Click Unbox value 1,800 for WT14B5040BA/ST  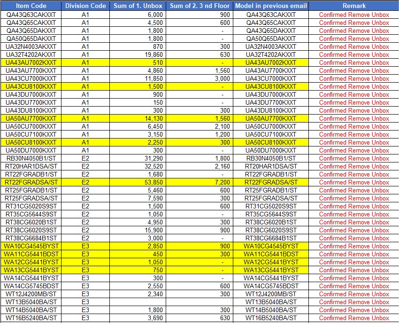click(138, 310)
